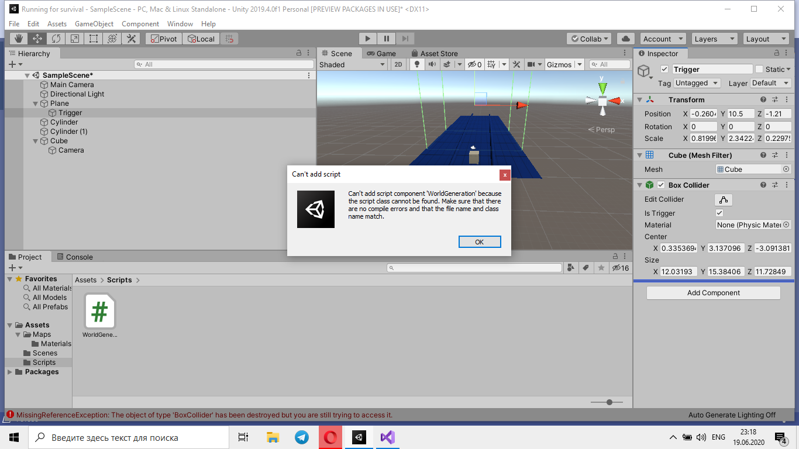Switch to the Game tab

381,53
